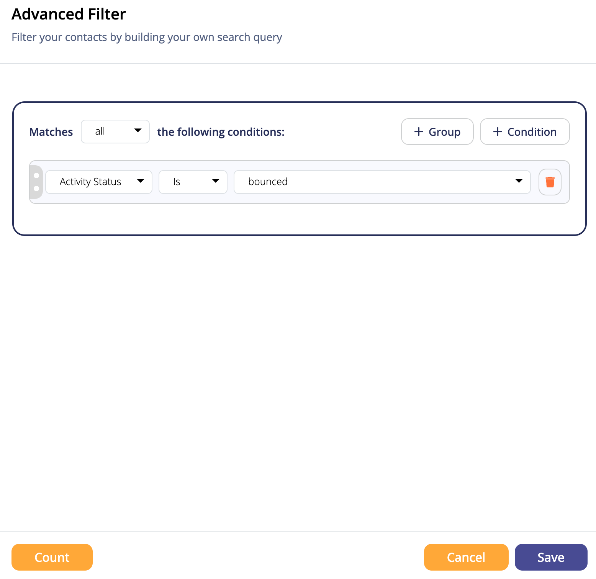Click the Matches label
The height and width of the screenshot is (579, 596).
(51, 132)
